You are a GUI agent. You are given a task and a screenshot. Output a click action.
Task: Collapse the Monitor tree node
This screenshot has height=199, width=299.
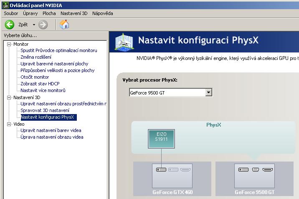tap(9, 44)
